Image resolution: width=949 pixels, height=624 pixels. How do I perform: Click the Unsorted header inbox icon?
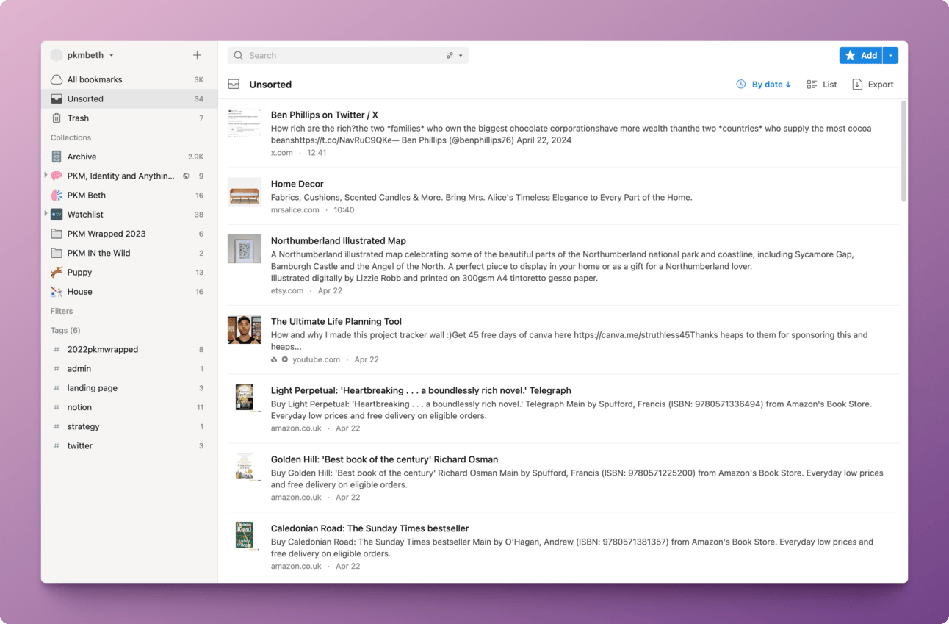[x=234, y=85]
